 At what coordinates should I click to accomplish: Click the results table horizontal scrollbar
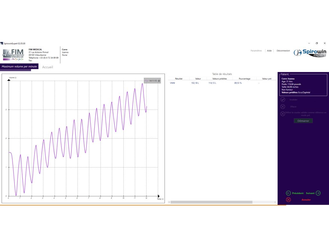coord(211,202)
